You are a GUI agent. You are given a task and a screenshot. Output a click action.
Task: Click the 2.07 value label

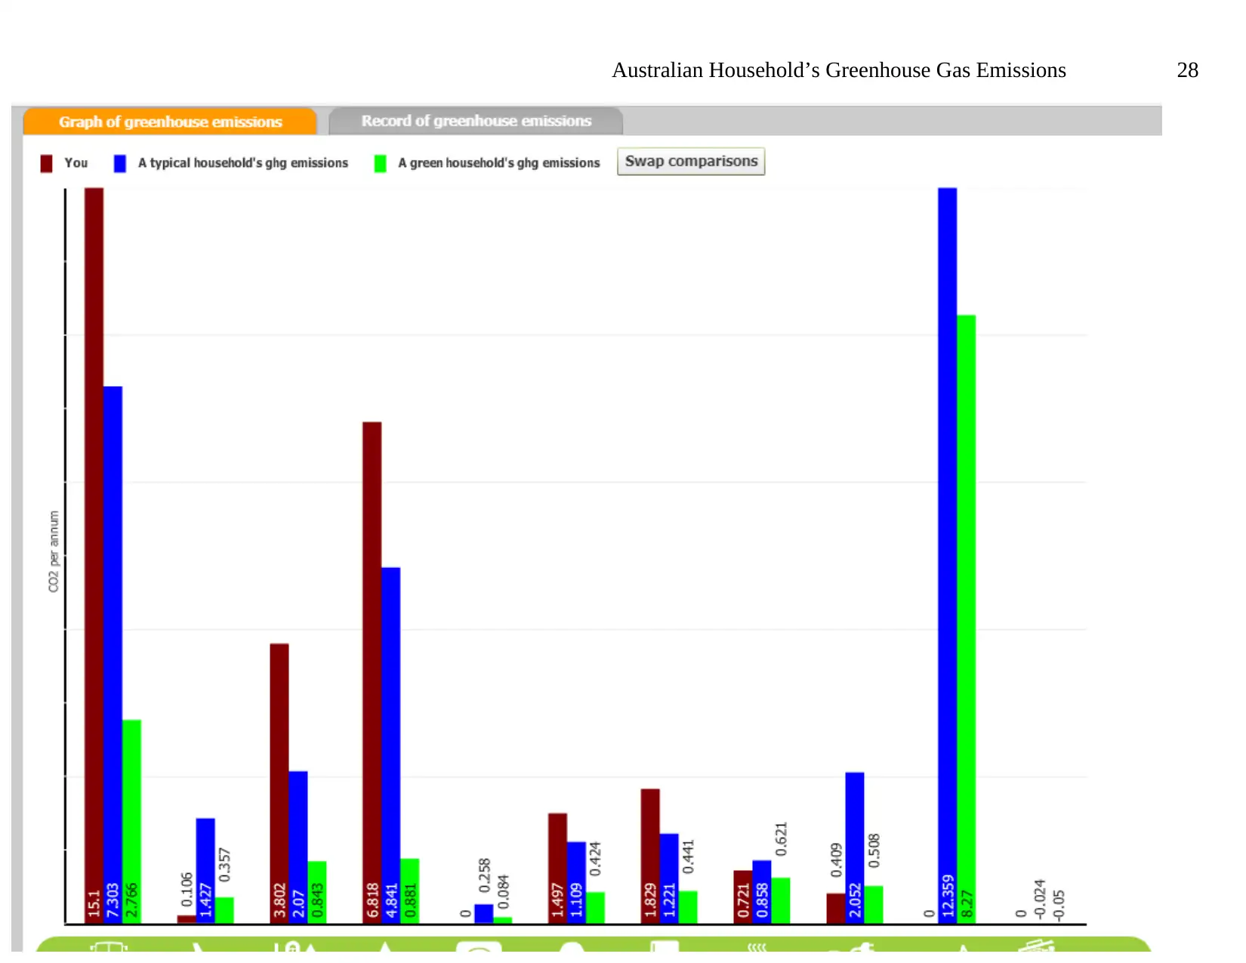coord(298,903)
